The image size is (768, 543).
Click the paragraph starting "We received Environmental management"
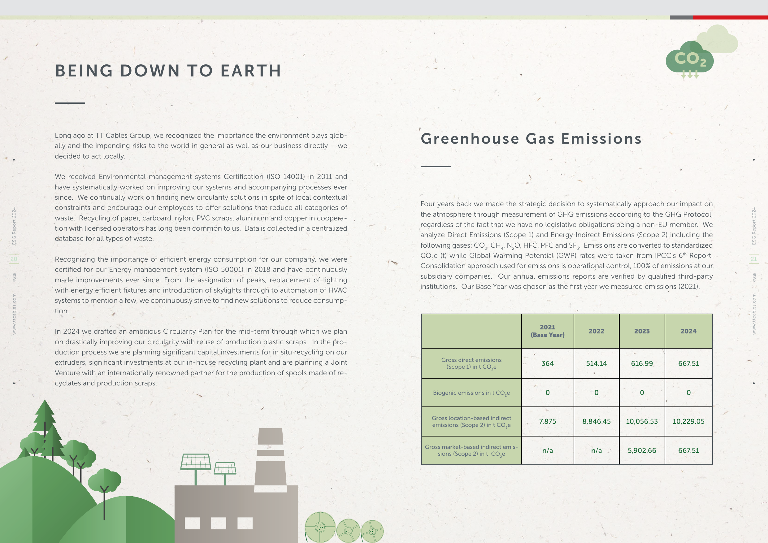pyautogui.click(x=201, y=207)
